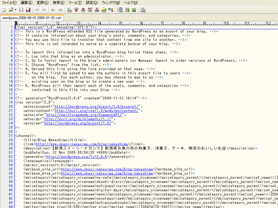Follow the xmlns:wp wordpress.org export link
278x208 pixels.
coord(78,123)
